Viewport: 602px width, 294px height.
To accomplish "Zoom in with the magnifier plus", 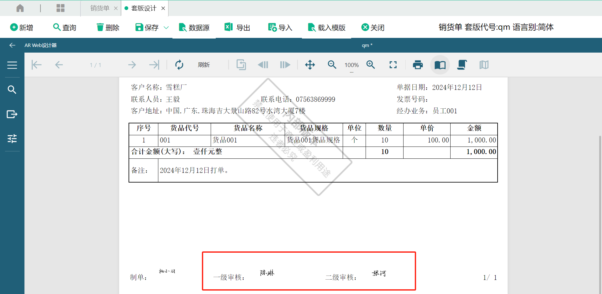I will coord(371,65).
